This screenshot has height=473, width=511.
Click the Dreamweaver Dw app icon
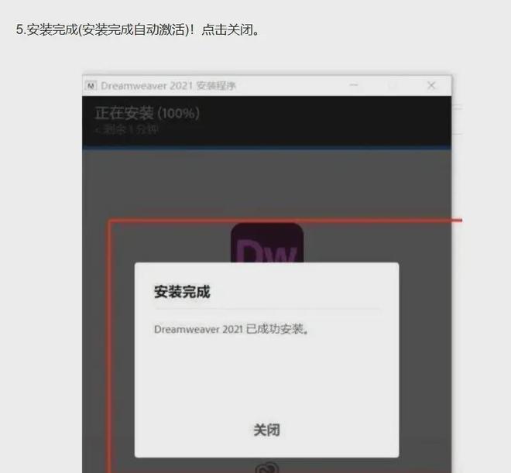tap(267, 243)
